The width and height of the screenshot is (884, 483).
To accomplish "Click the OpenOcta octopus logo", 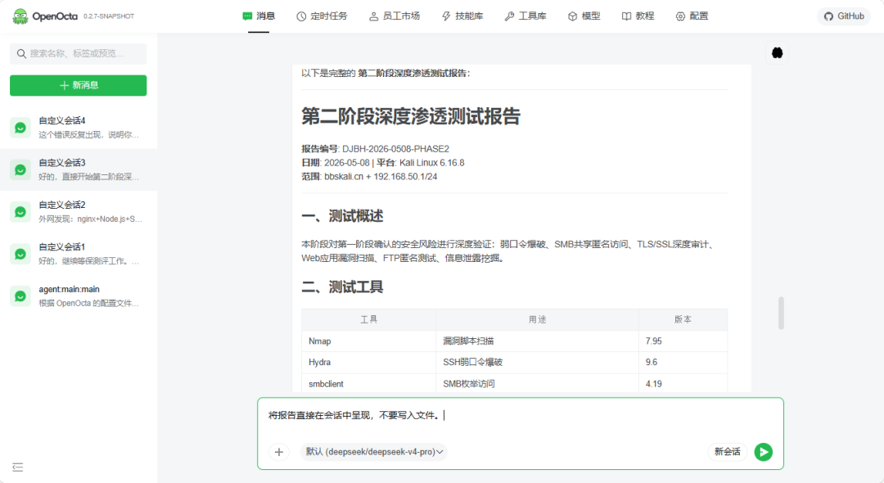I will pyautogui.click(x=20, y=16).
